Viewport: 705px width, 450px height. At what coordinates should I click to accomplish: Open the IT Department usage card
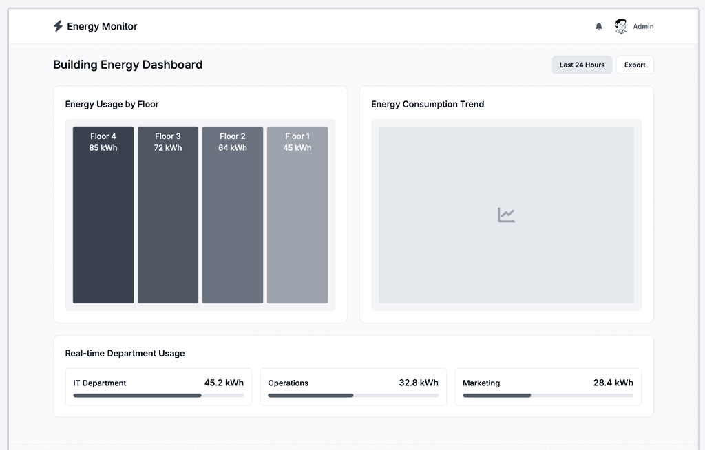158,387
